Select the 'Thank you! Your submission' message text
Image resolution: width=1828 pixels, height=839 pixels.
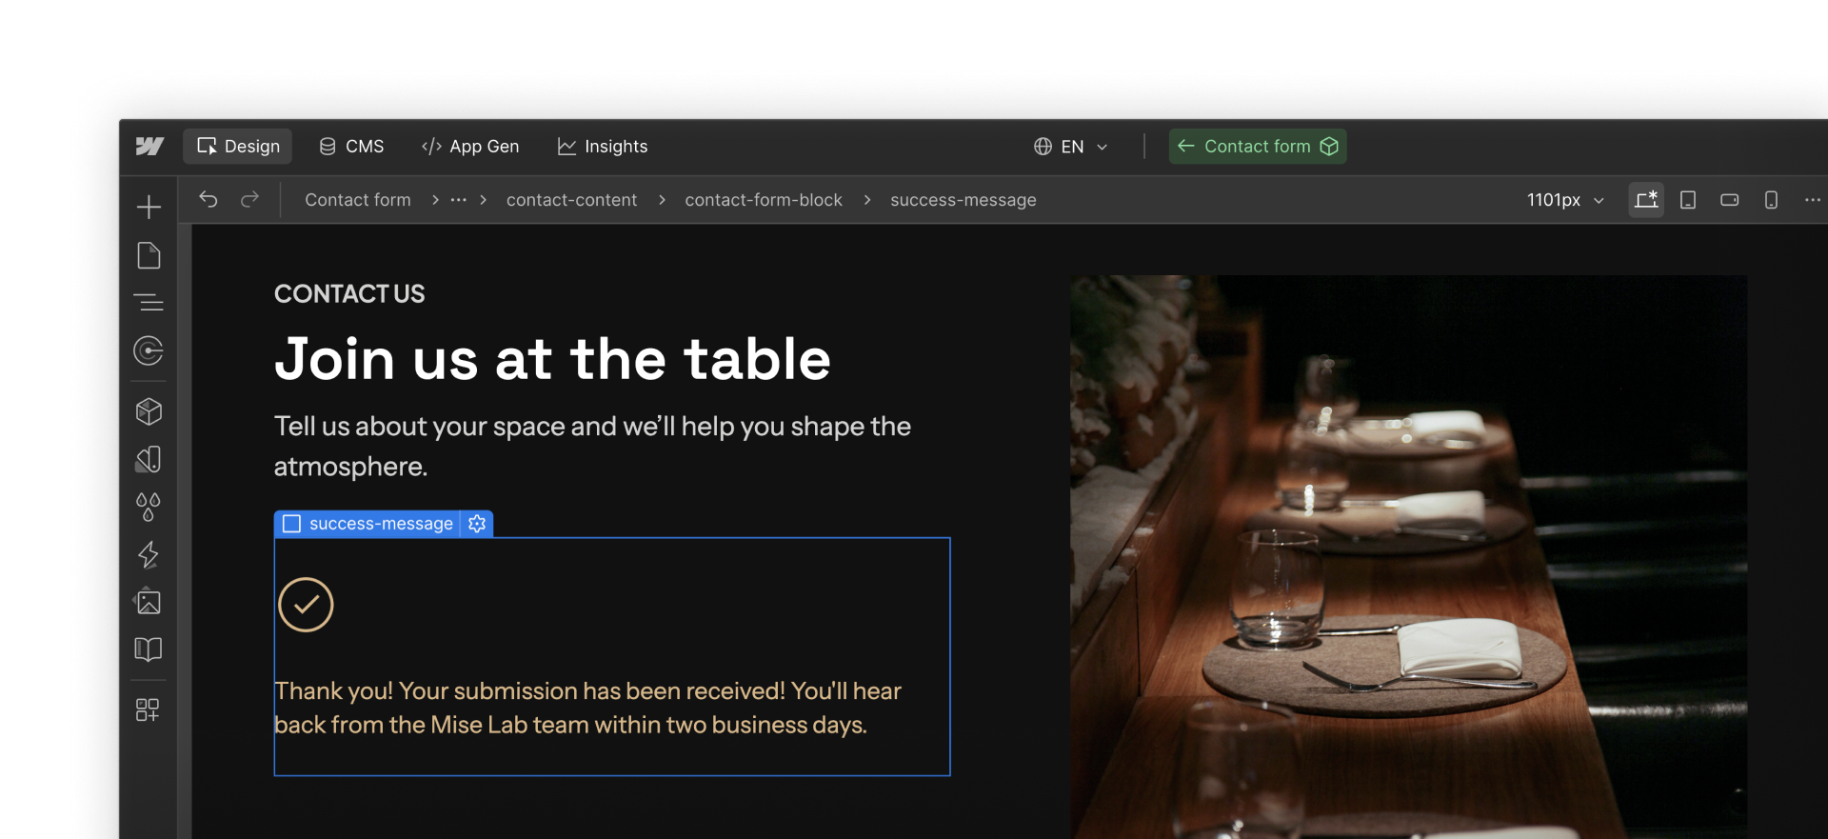pyautogui.click(x=588, y=708)
